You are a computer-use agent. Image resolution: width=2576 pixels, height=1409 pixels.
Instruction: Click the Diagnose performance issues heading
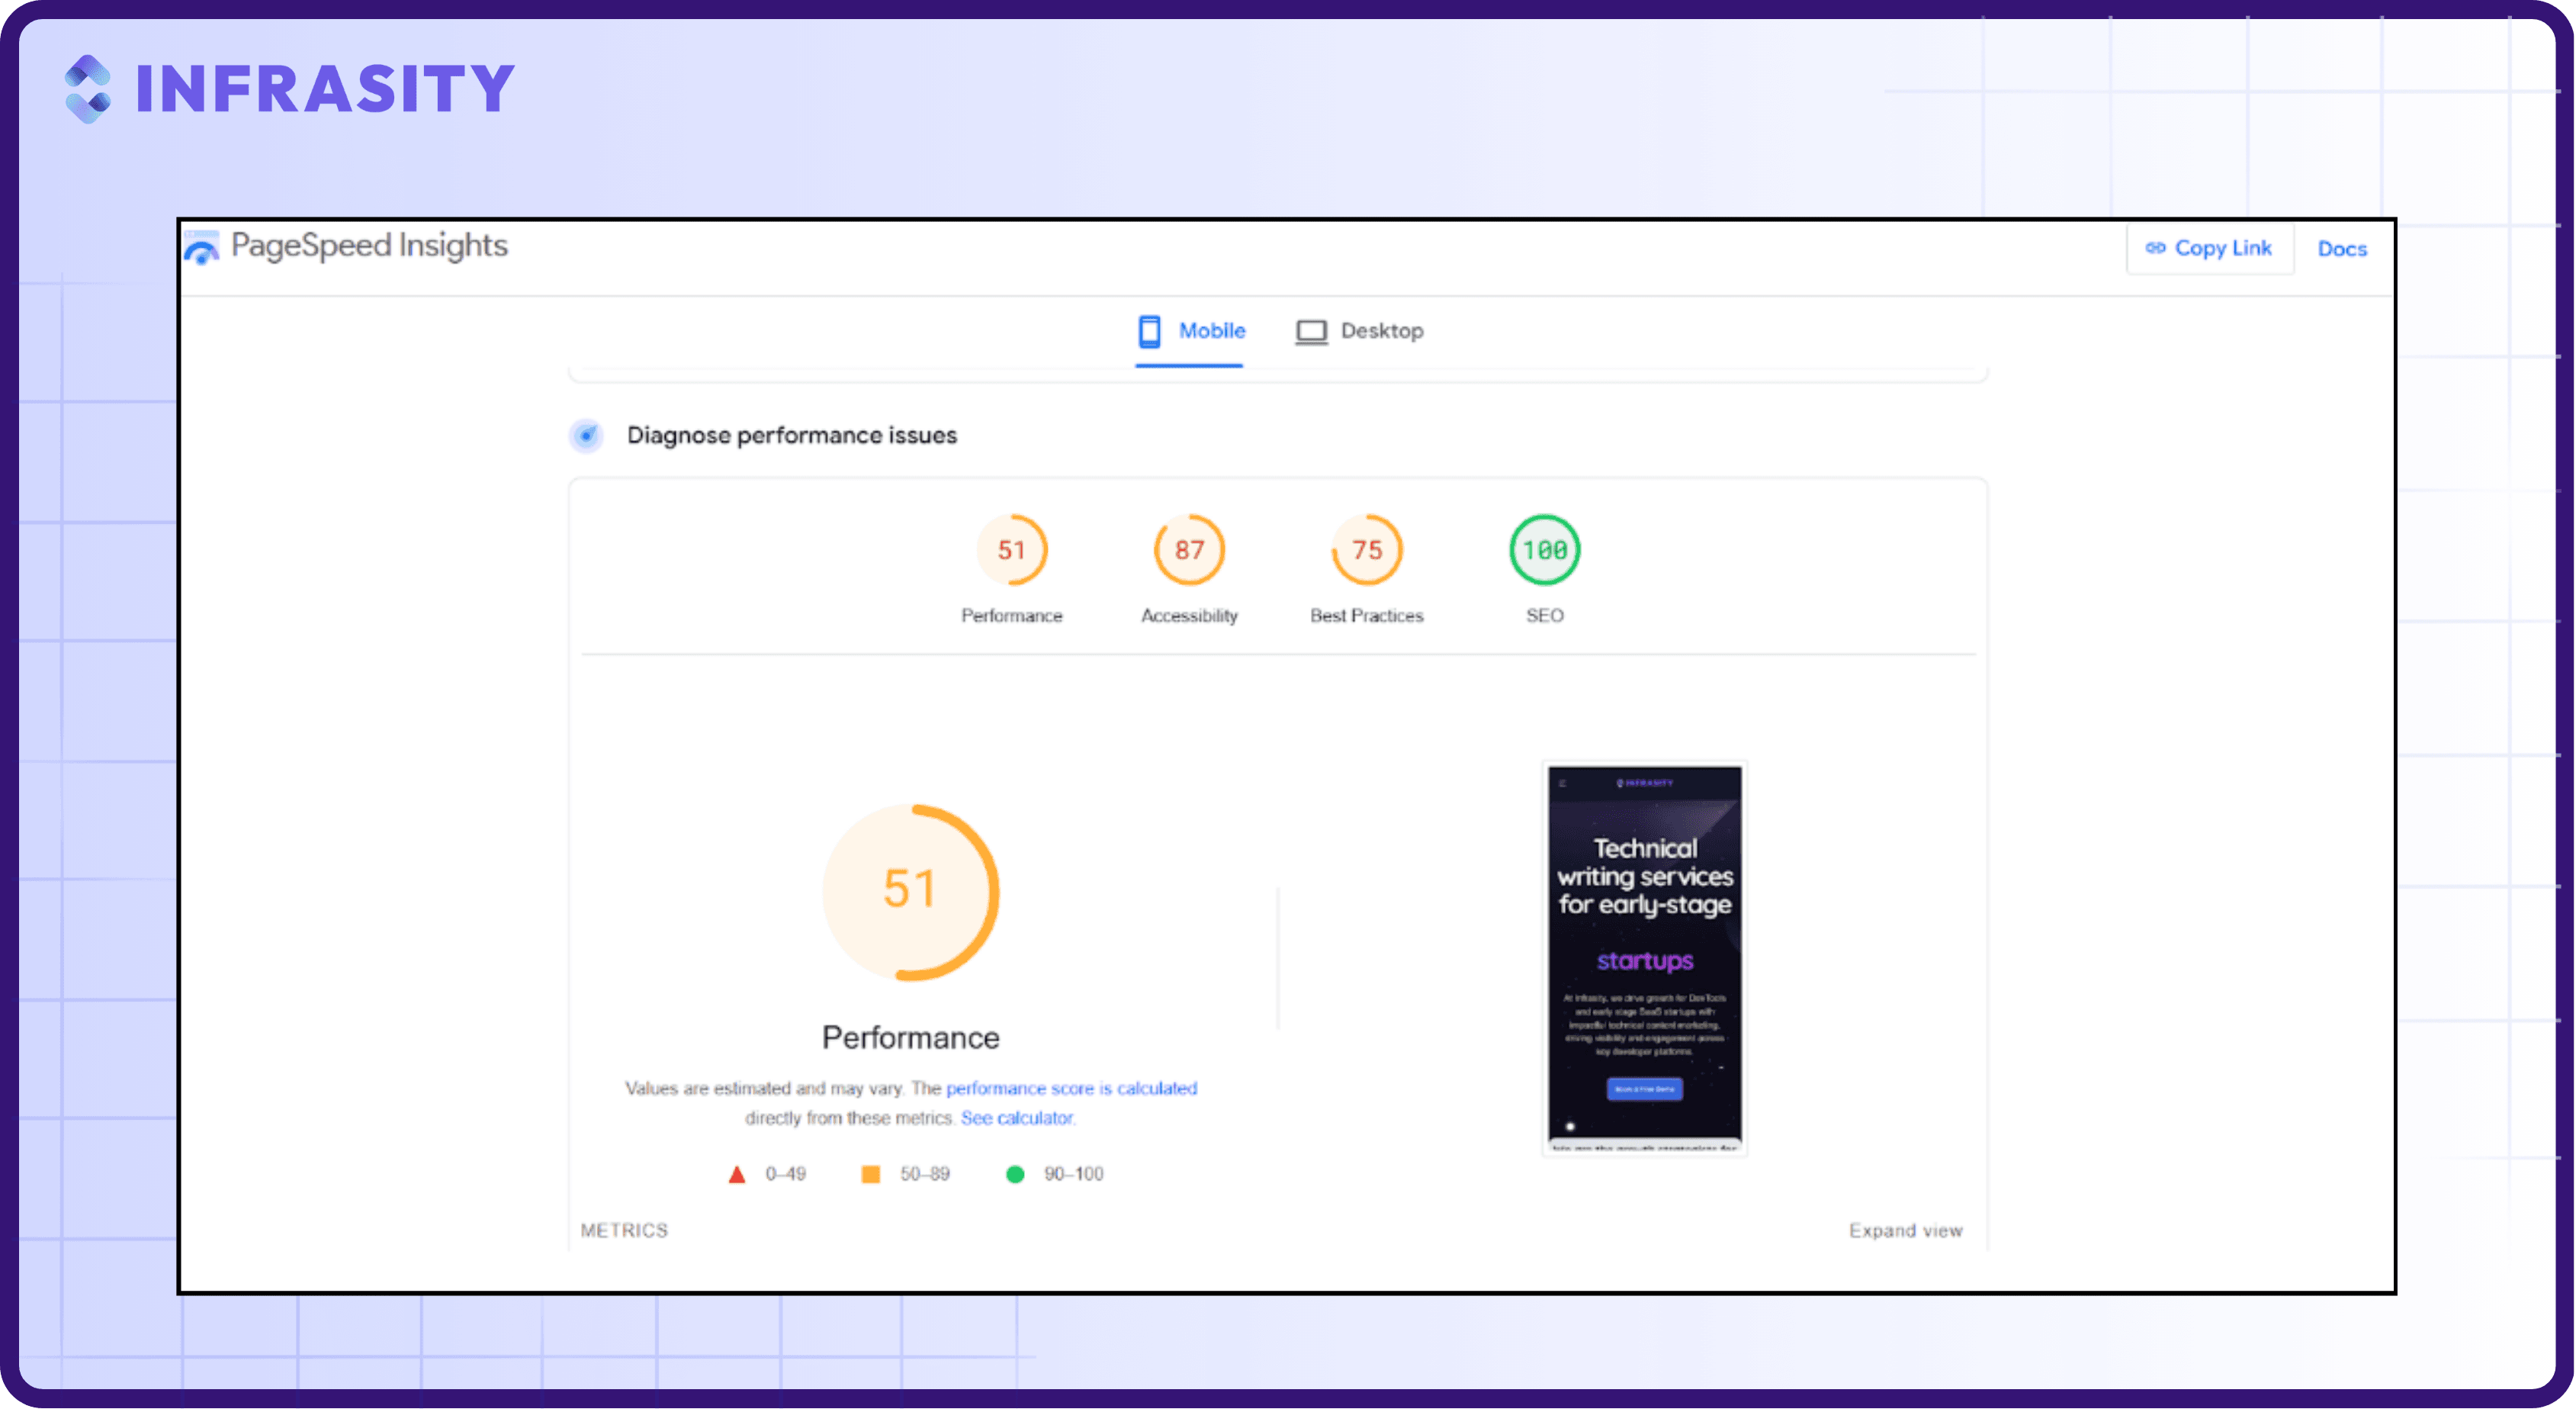pos(792,436)
